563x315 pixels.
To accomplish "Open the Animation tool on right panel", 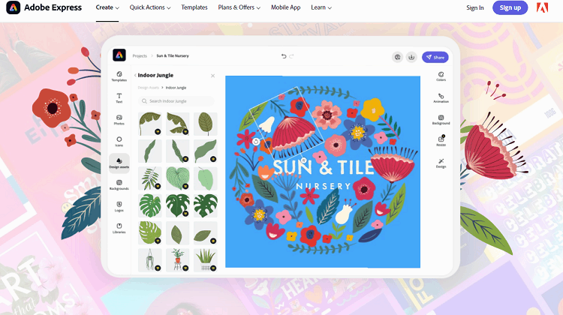I will (441, 98).
